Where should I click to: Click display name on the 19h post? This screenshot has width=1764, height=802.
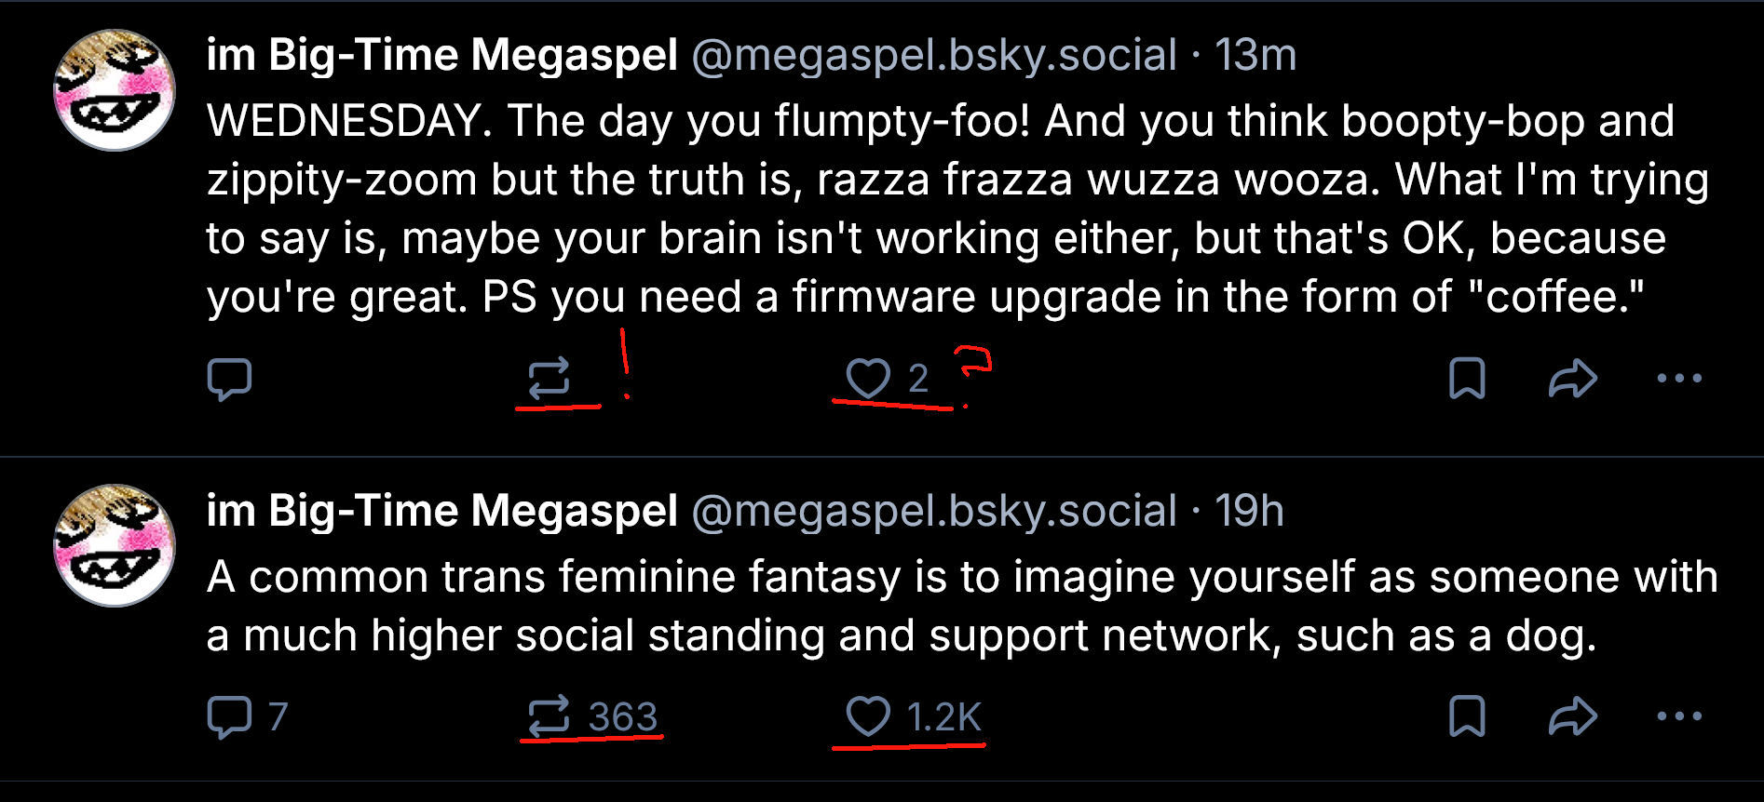[441, 511]
